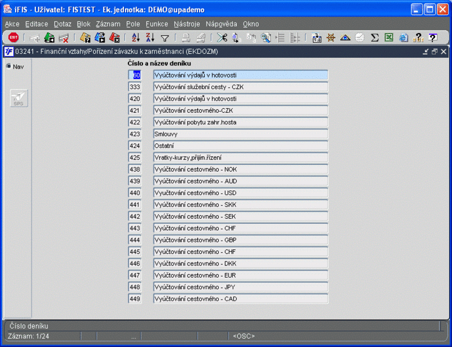The height and width of the screenshot is (347, 452).
Task: Open the SPS paper plane button
Action: pos(19,98)
